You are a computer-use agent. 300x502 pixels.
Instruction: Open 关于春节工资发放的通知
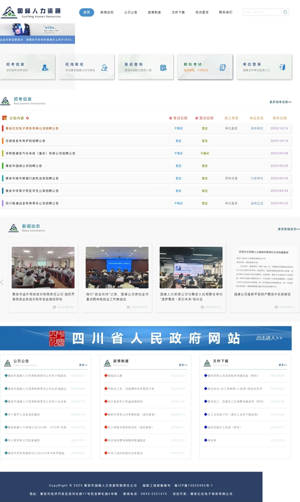pyautogui.click(x=24, y=415)
